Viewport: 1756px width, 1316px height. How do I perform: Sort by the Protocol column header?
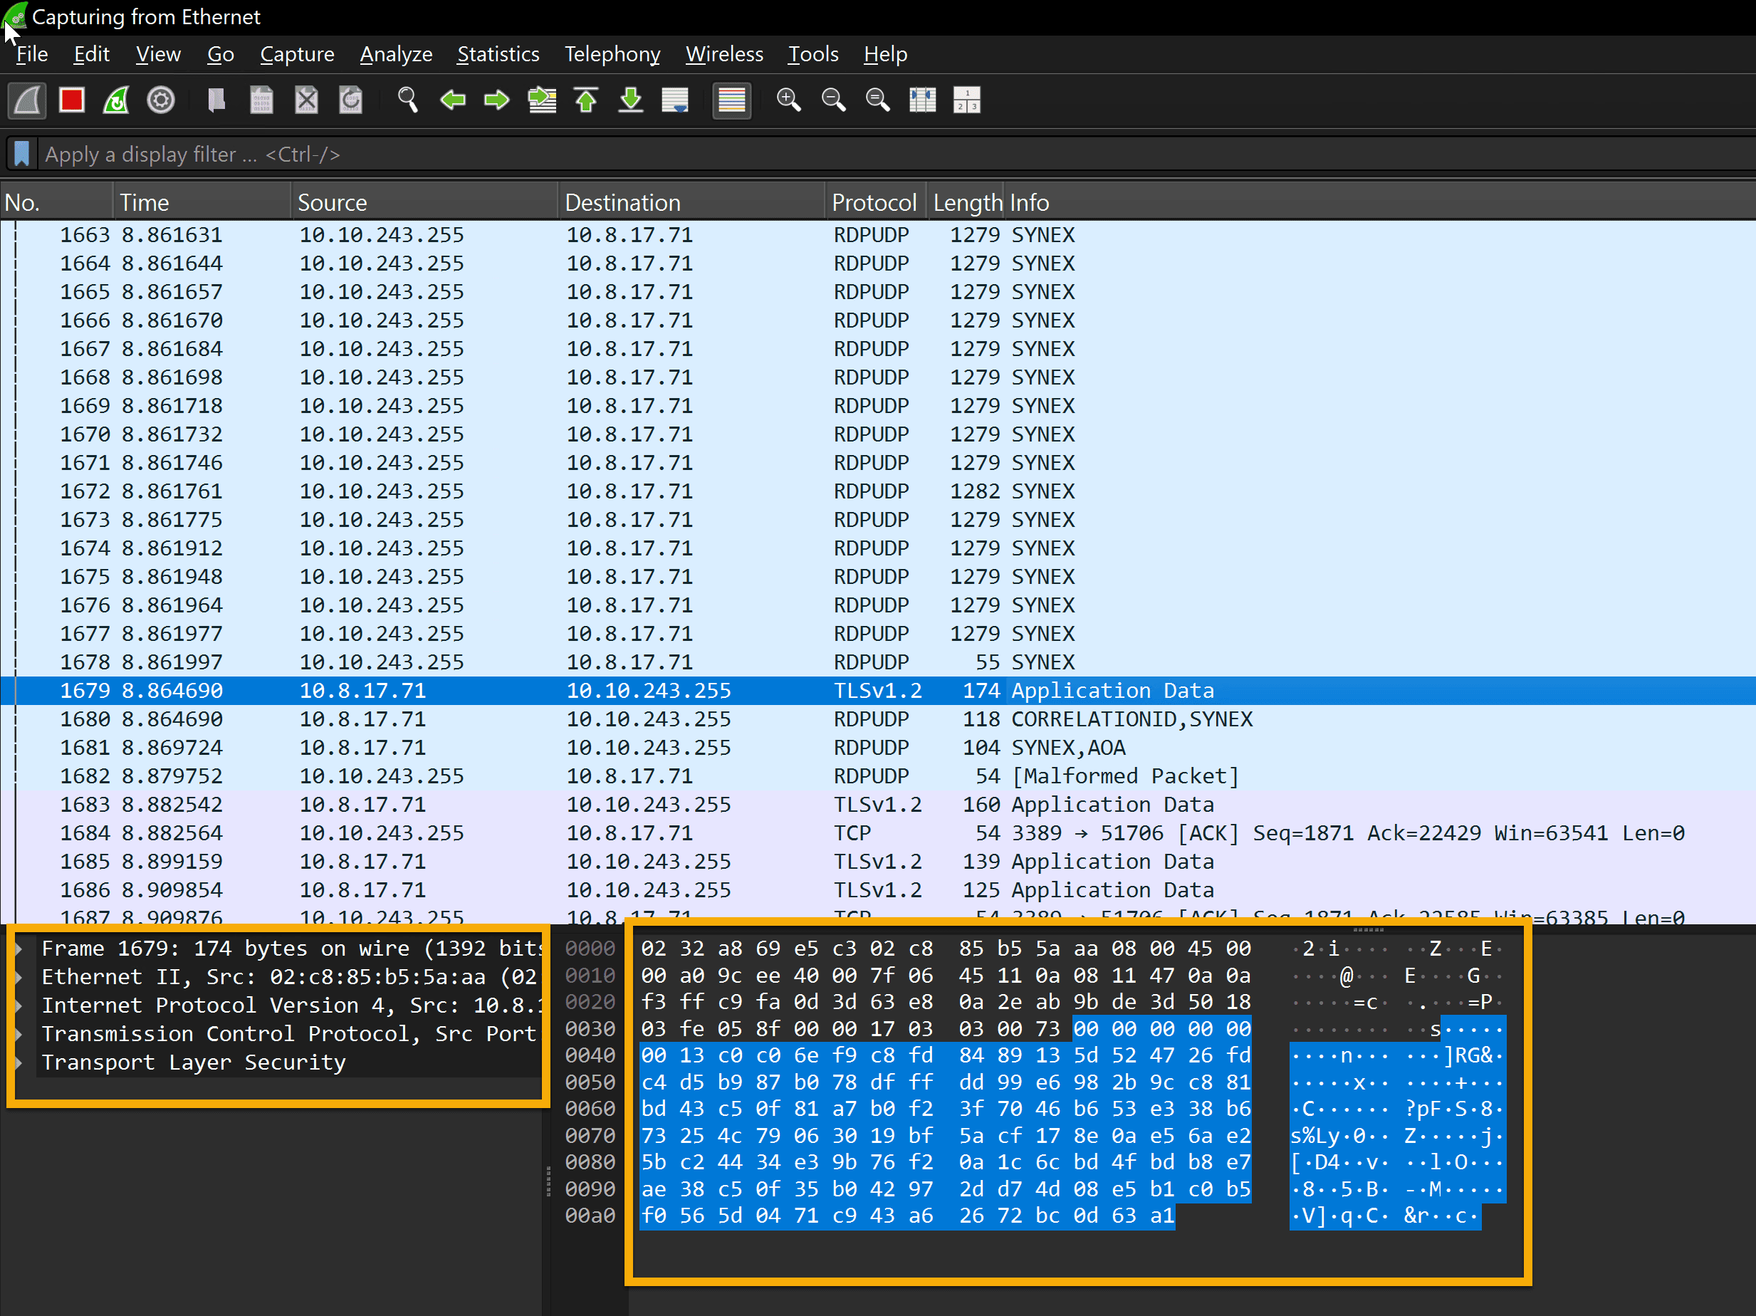click(873, 202)
